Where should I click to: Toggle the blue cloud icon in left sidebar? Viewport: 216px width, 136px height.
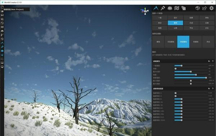(2, 51)
